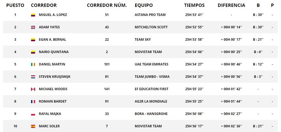Click the Dutch flag beside Steven Kruijswijk

(33, 77)
